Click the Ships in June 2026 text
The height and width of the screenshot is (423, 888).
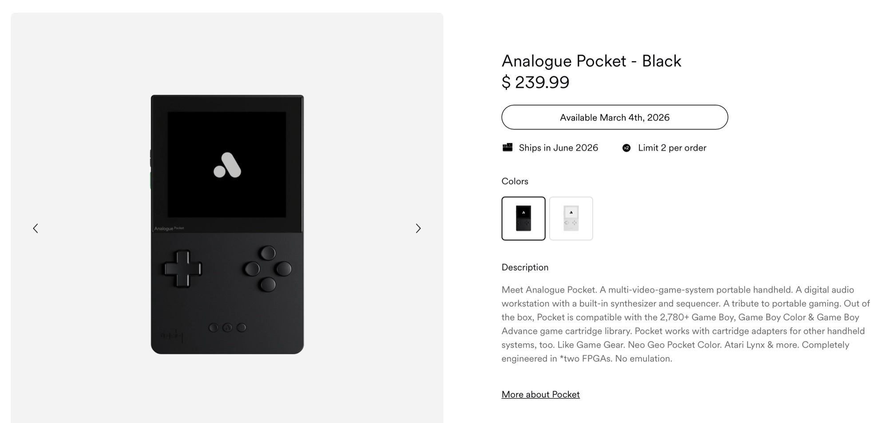558,148
